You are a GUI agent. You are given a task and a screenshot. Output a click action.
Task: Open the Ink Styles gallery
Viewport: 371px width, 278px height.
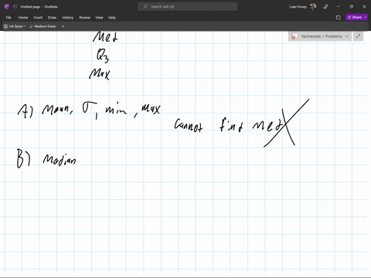(x=15, y=26)
